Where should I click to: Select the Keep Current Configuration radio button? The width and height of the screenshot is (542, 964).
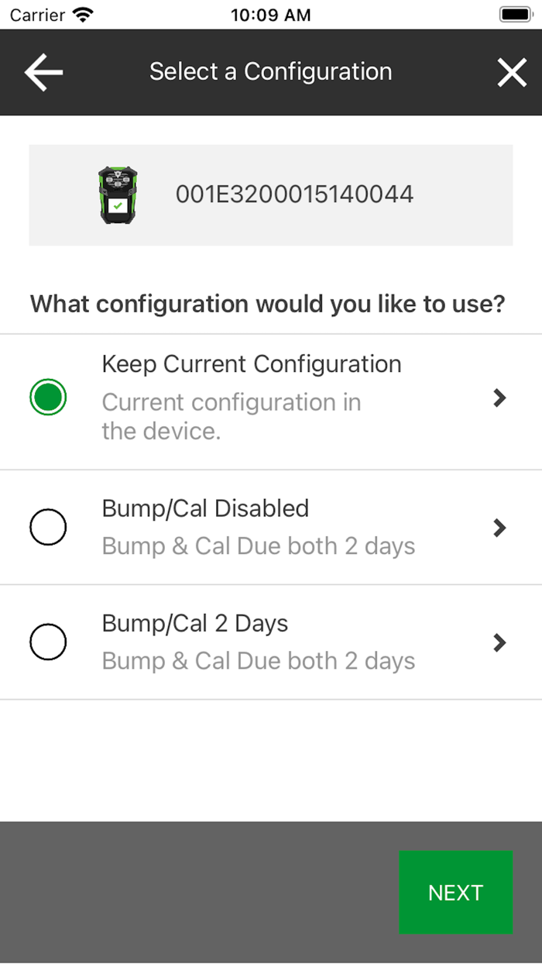click(48, 398)
